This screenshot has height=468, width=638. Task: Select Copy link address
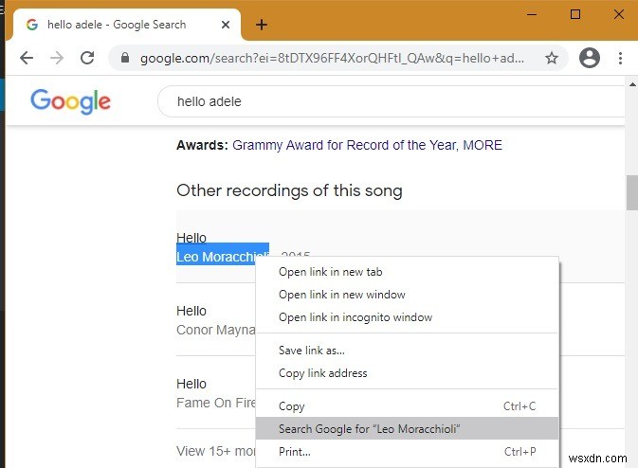point(322,373)
